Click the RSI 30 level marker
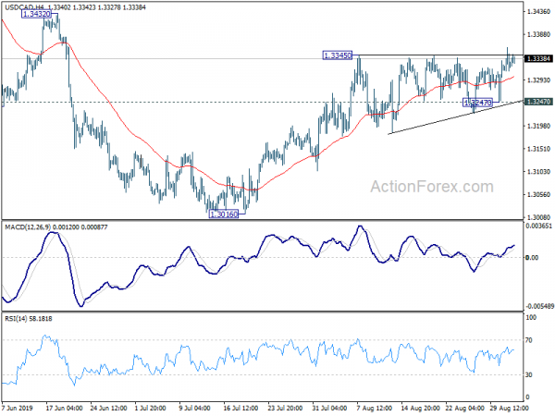 (529, 375)
